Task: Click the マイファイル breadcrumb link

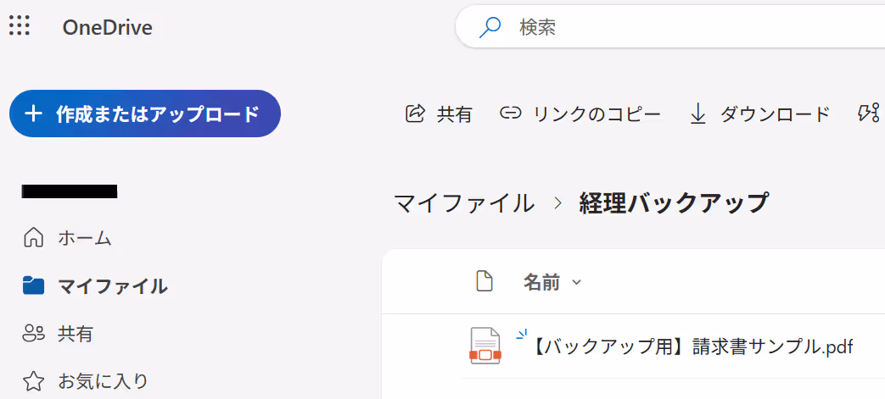Action: (464, 202)
